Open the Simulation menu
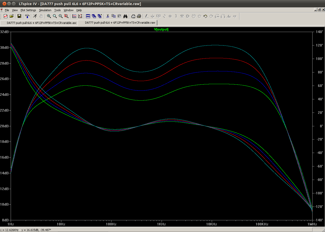 45,10
